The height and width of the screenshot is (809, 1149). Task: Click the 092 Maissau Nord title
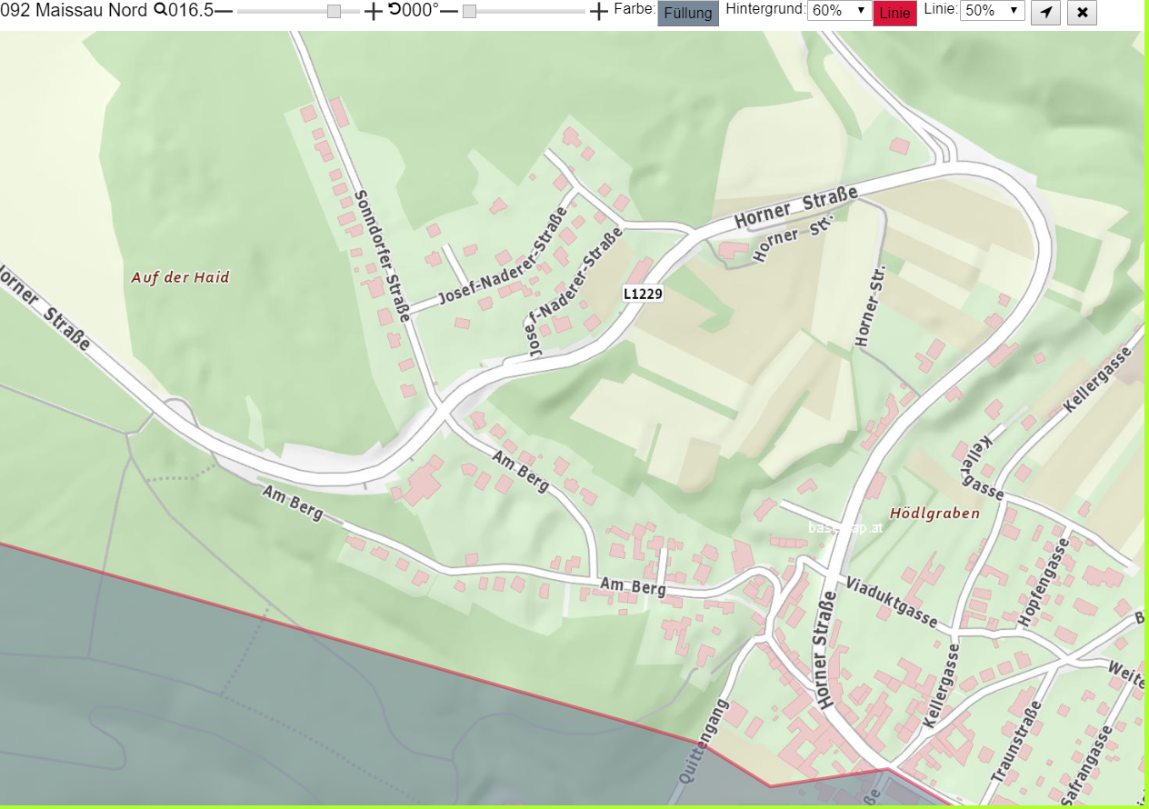[x=74, y=11]
